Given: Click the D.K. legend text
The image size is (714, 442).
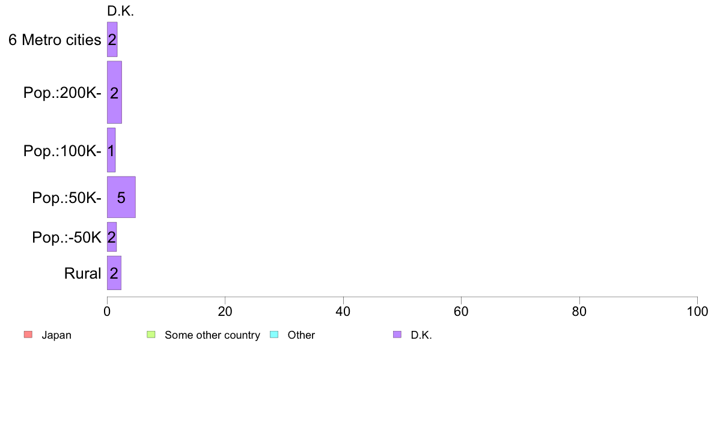Looking at the screenshot, I should point(421,335).
